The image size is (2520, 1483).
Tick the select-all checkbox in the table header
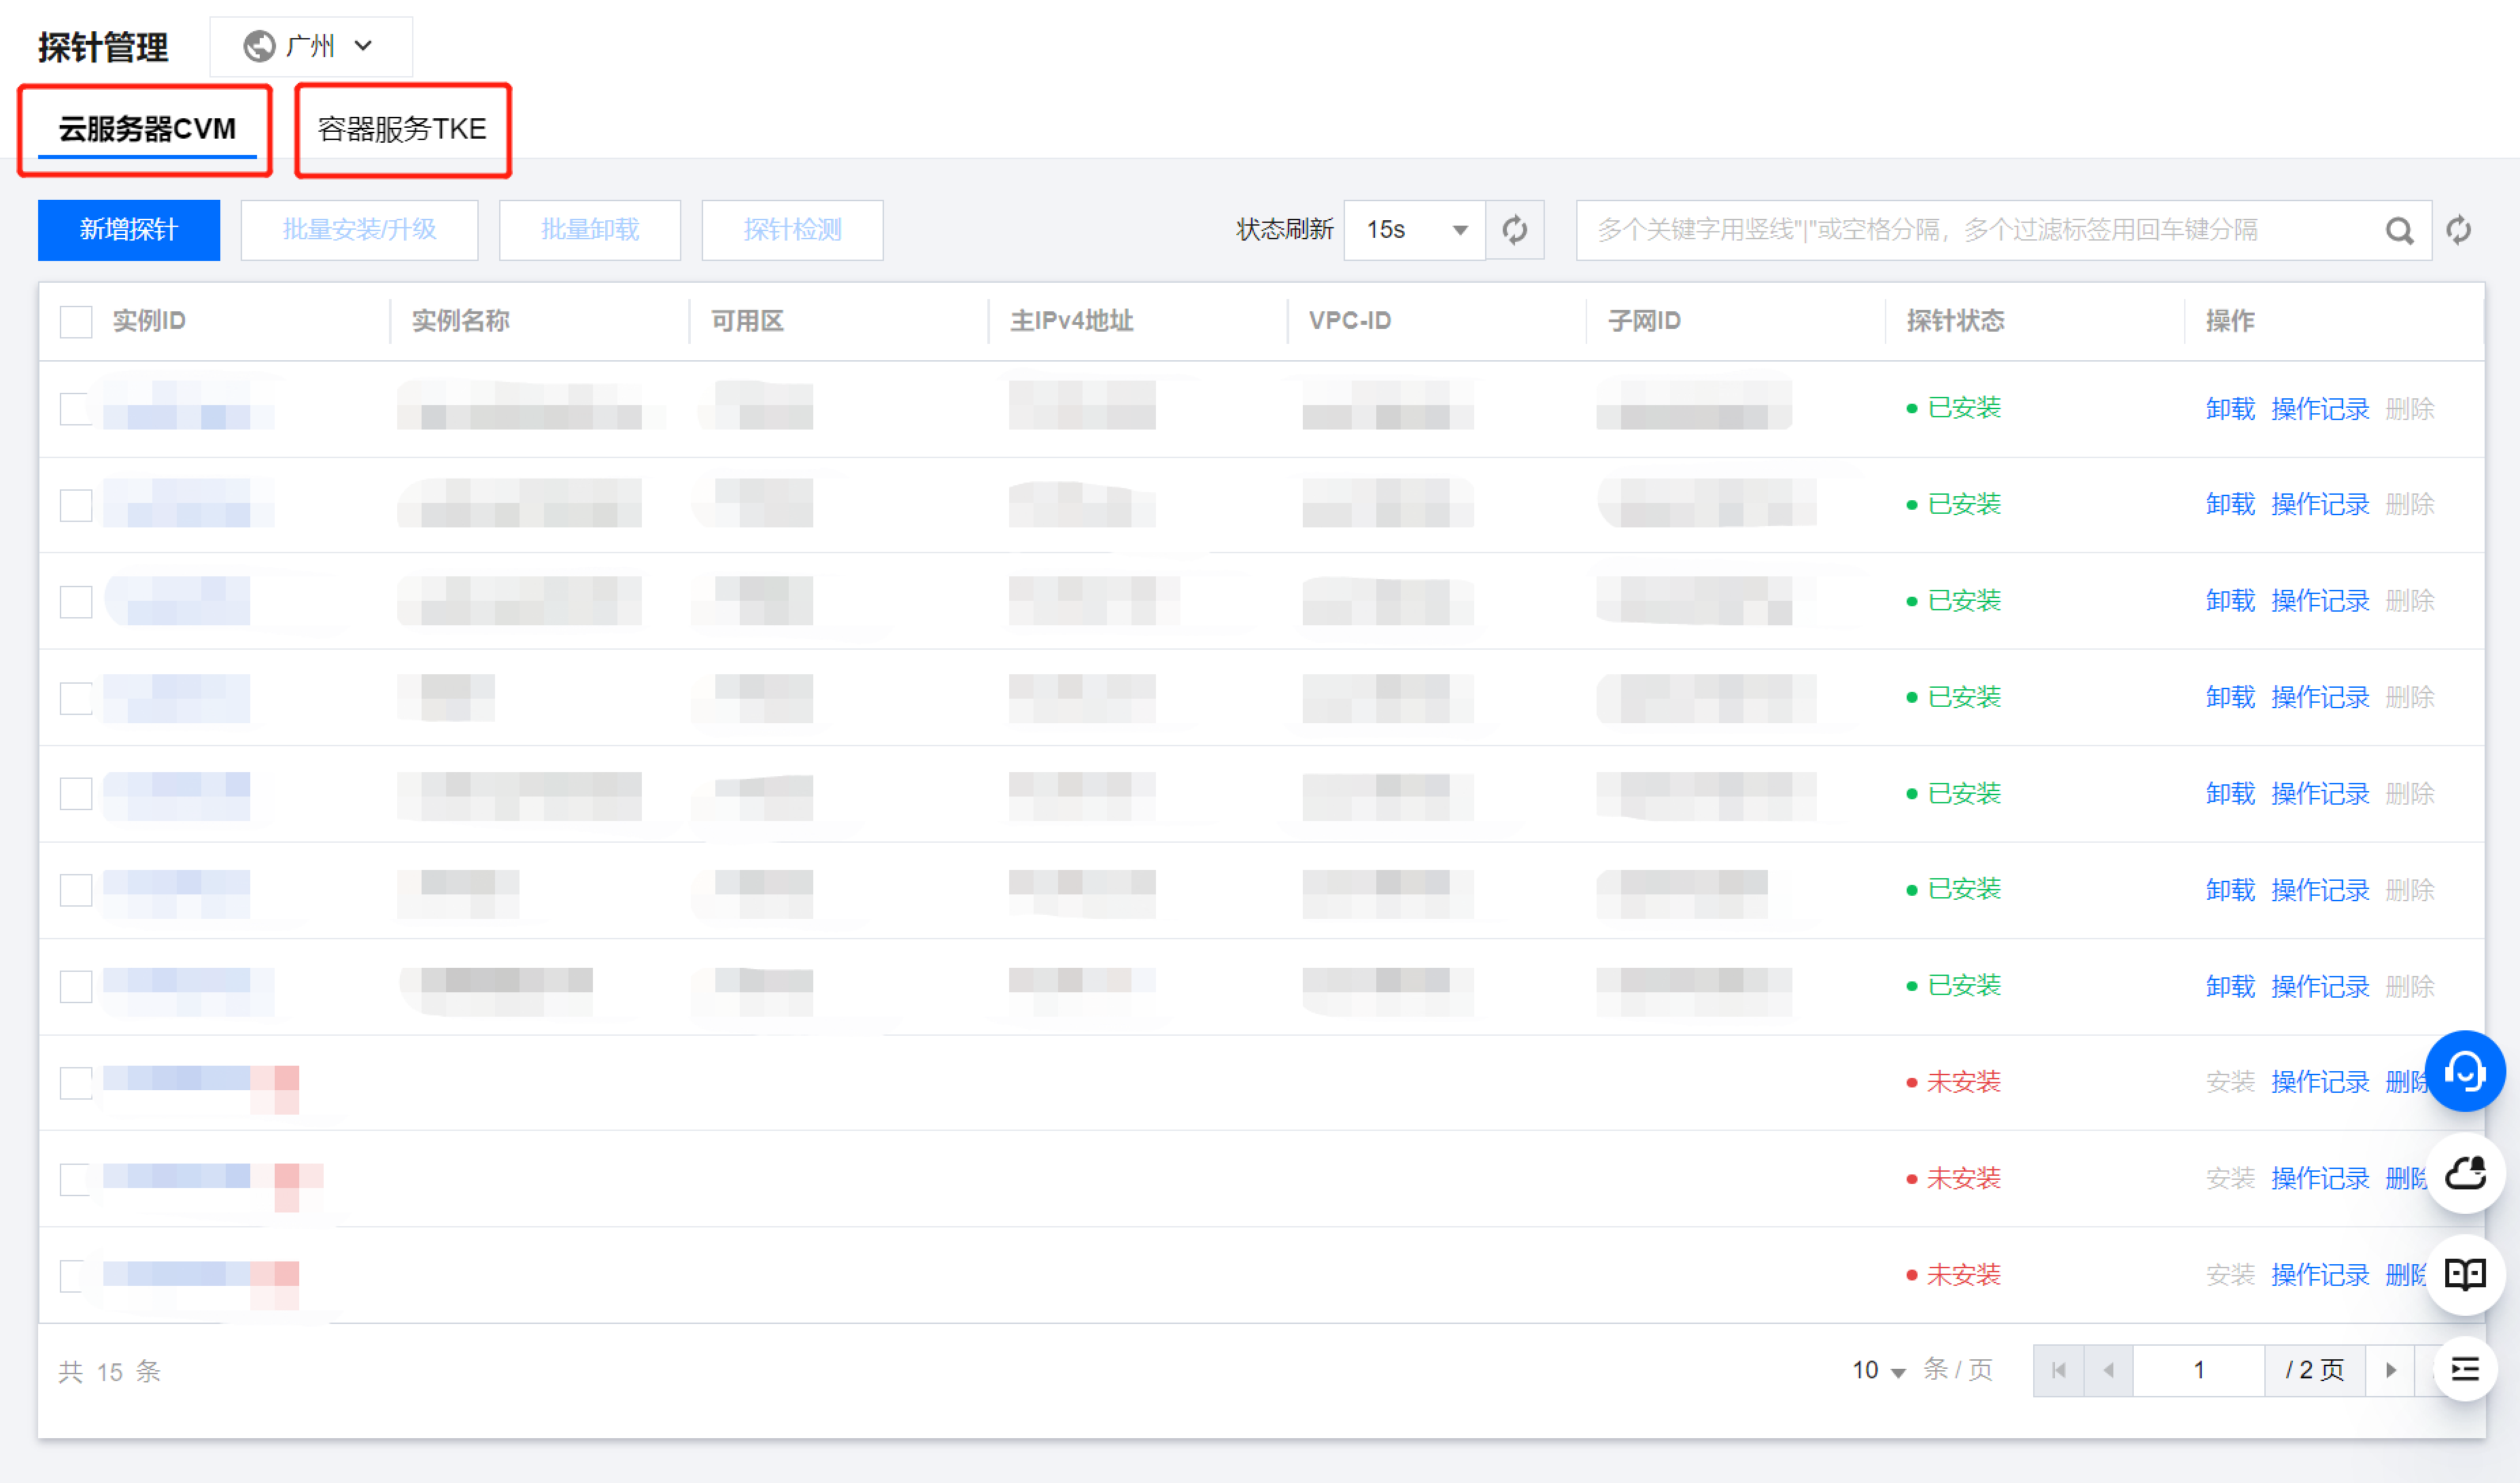(76, 321)
